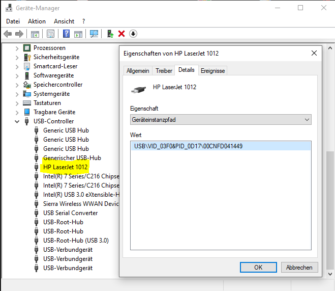The width and height of the screenshot is (335, 291).
Task: Switch to the Treiber tab
Action: (164, 71)
